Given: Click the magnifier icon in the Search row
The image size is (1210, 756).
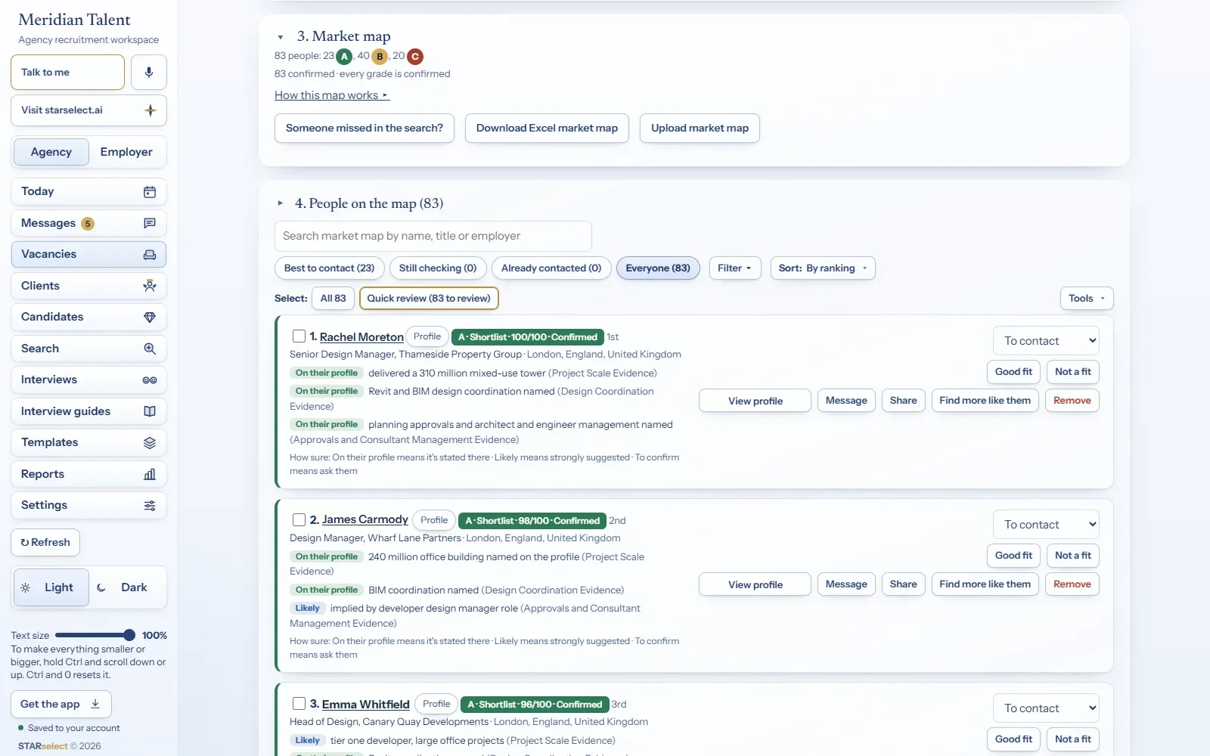Looking at the screenshot, I should tap(150, 349).
